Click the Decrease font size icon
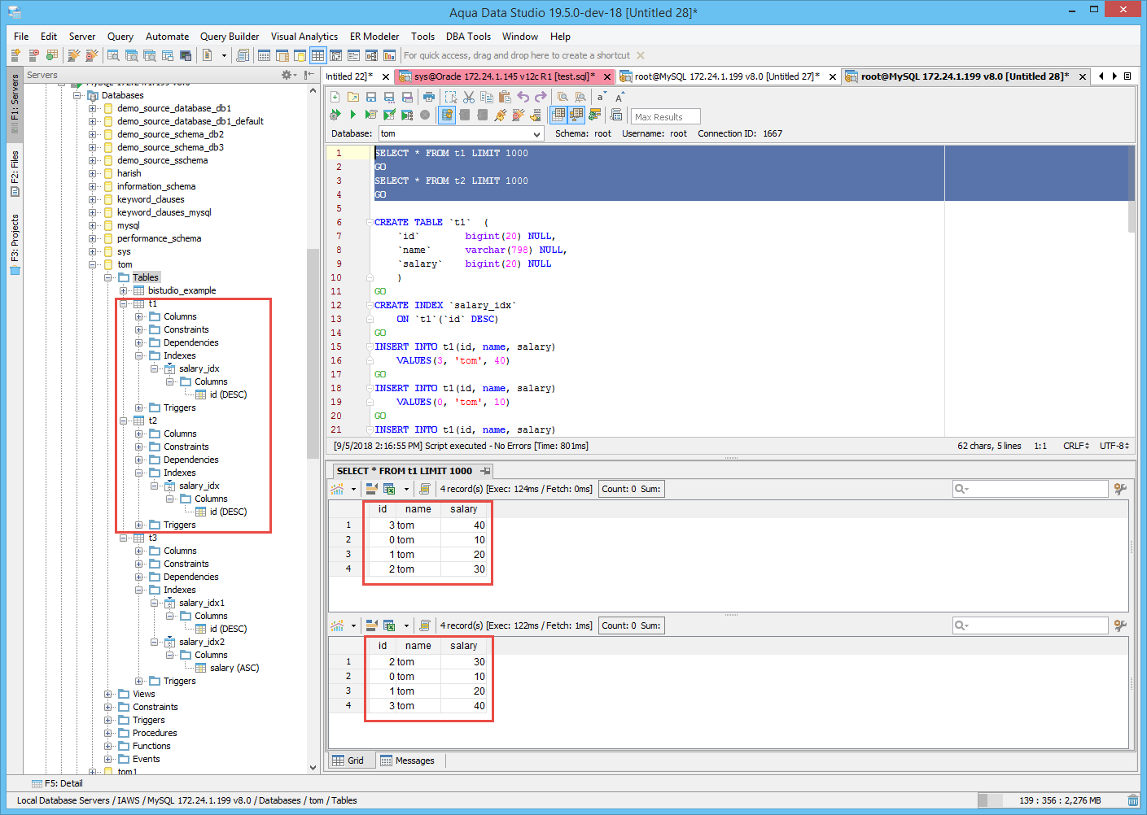This screenshot has height=815, width=1147. (602, 97)
